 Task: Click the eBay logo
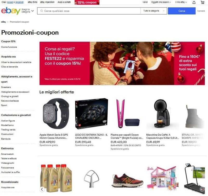click(11, 11)
